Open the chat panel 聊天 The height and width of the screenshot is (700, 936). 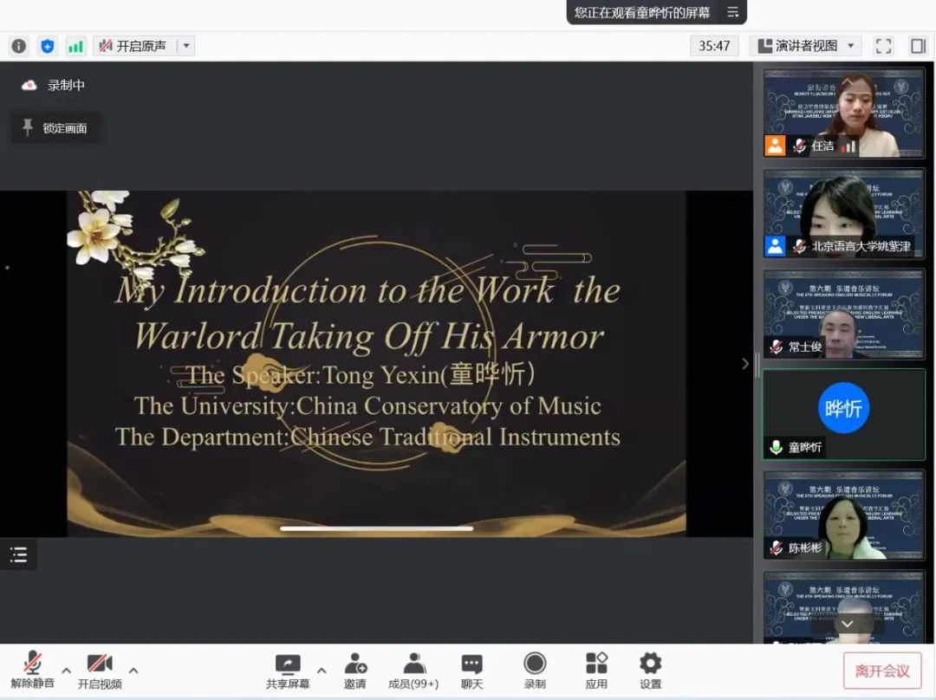coord(471,671)
